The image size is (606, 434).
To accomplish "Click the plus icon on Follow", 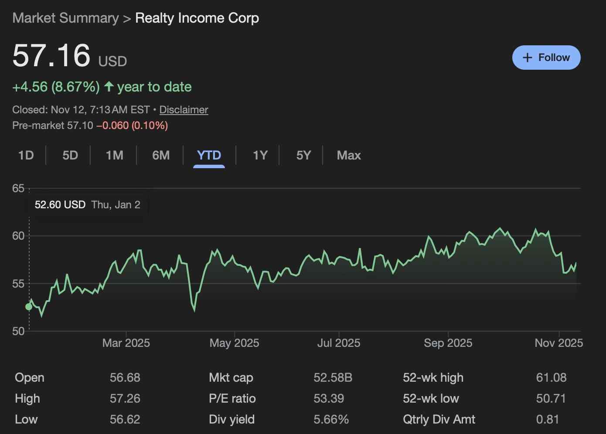I will coord(527,58).
